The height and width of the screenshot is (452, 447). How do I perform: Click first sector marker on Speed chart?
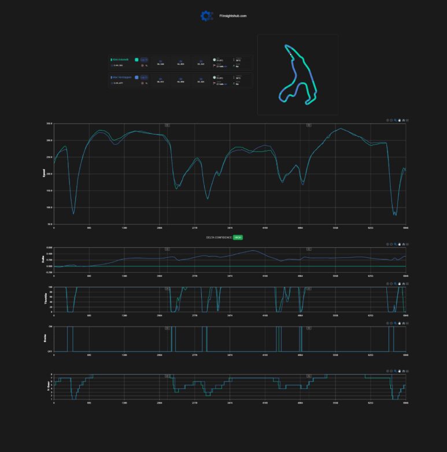click(167, 125)
